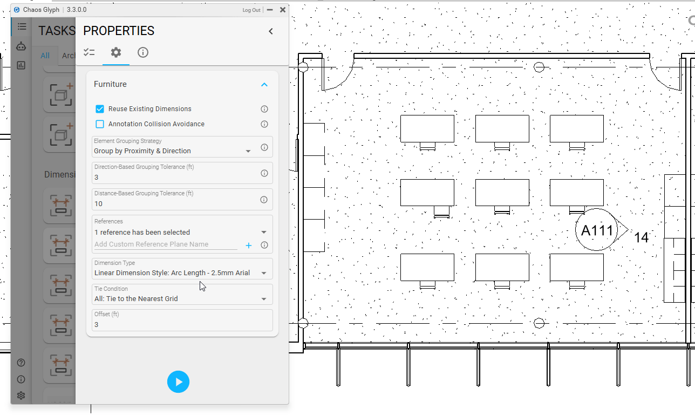Open the reports chart icon in sidebar
This screenshot has height=416, width=695.
[21, 65]
